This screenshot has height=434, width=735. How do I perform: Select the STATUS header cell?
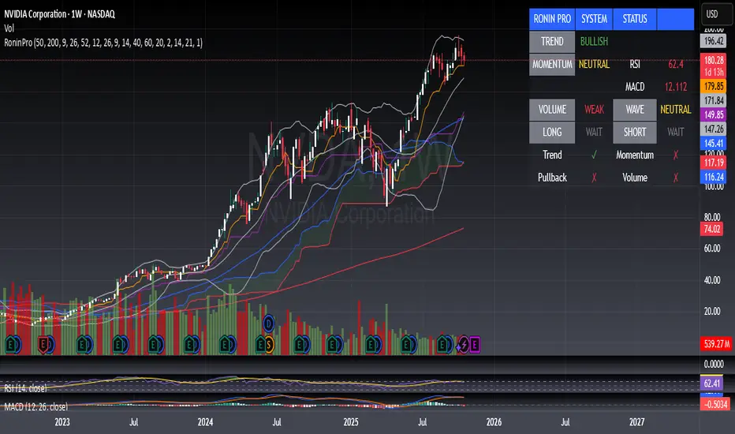(x=633, y=17)
